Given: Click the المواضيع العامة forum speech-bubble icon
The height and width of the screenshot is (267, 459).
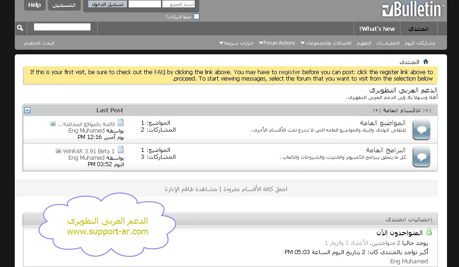Looking at the screenshot, I should click(x=421, y=130).
